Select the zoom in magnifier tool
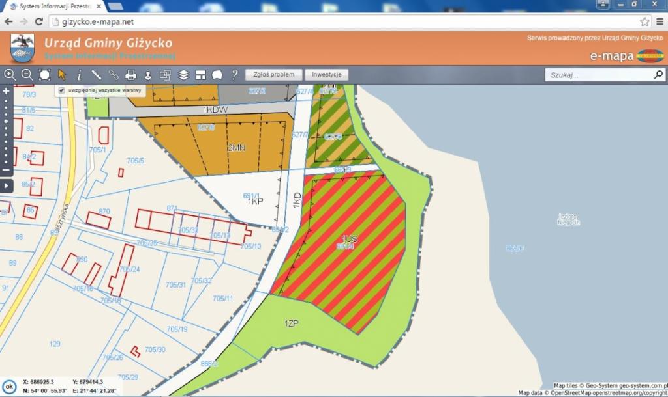Image resolution: width=668 pixels, height=397 pixels. tap(10, 75)
